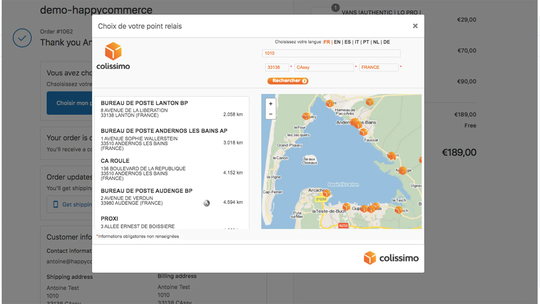
Task: Click Get shipping updates button in background page
Action: click(70, 204)
